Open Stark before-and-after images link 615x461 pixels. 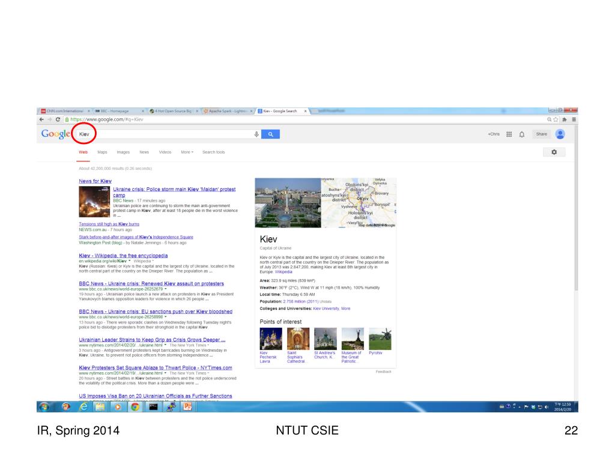point(136,237)
